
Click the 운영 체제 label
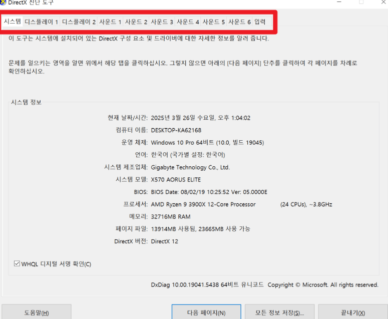[134, 143]
